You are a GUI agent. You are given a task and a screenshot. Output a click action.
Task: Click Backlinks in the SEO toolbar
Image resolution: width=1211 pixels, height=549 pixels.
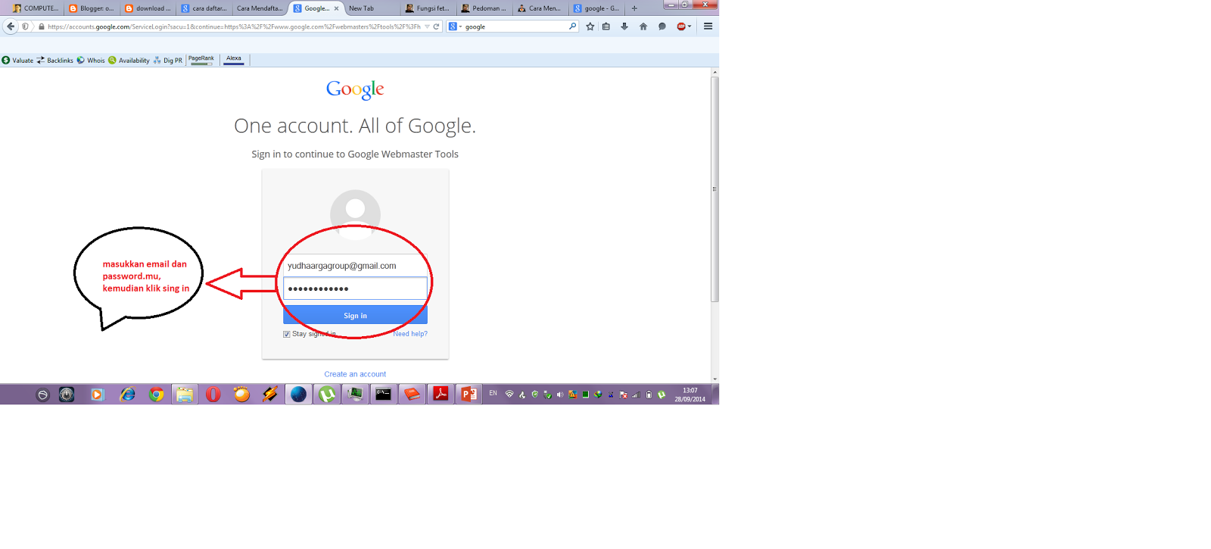[x=55, y=61]
